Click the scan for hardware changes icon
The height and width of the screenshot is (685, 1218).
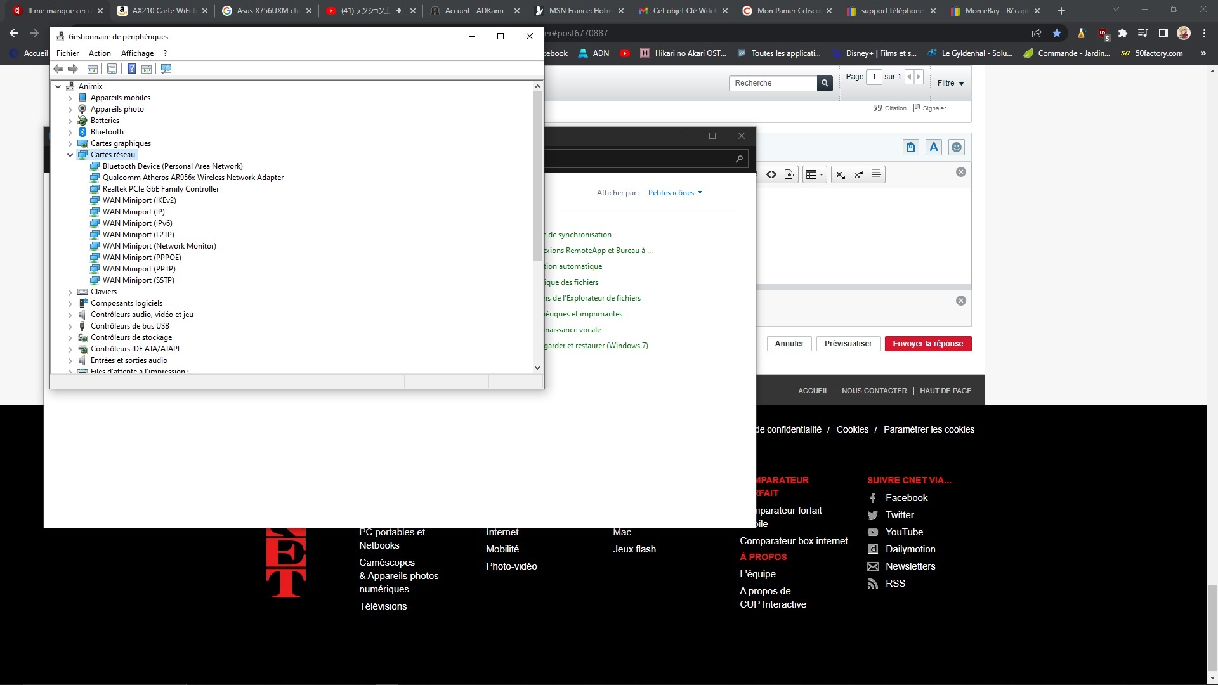[x=166, y=68]
